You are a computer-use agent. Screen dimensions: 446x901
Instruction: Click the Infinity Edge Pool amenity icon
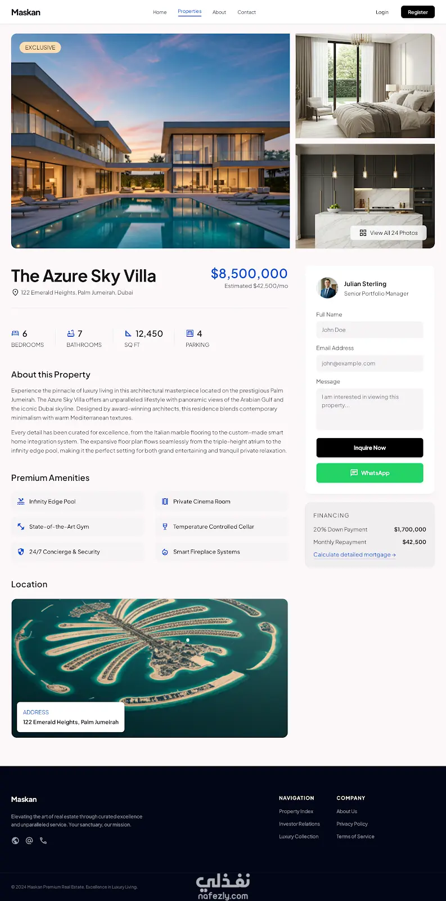[x=21, y=501]
